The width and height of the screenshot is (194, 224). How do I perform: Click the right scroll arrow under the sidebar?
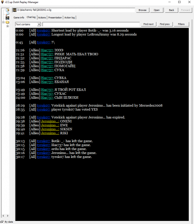[x=7, y=216]
